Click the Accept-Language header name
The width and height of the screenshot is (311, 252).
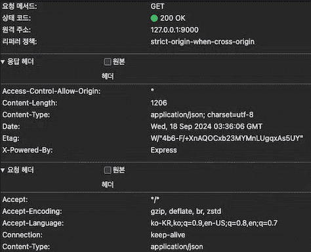[33, 223]
